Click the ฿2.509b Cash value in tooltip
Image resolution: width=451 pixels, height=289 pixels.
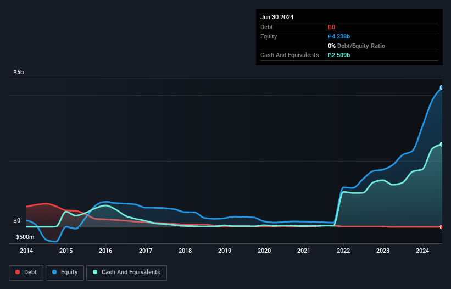pos(339,55)
